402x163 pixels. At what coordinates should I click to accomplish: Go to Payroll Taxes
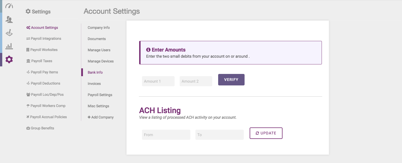click(x=39, y=61)
